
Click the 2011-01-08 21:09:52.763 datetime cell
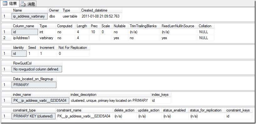tap(101, 16)
